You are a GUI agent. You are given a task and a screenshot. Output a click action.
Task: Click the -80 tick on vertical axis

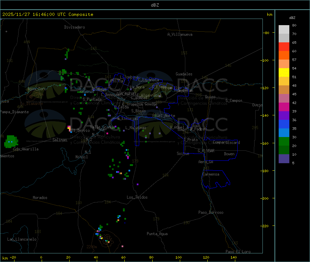pos(266,33)
